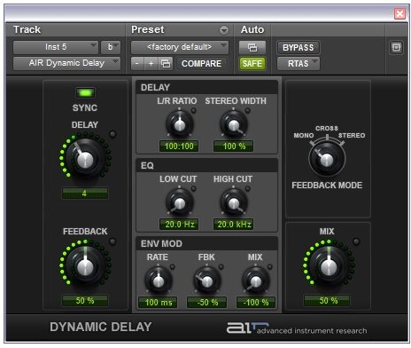The image size is (411, 348).
Task: Open the RTAS format dropdown
Action: [299, 63]
